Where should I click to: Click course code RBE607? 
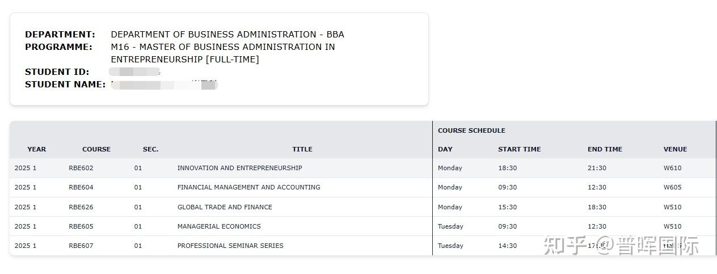click(x=81, y=246)
